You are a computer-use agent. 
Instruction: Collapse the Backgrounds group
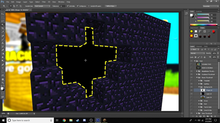(199, 87)
